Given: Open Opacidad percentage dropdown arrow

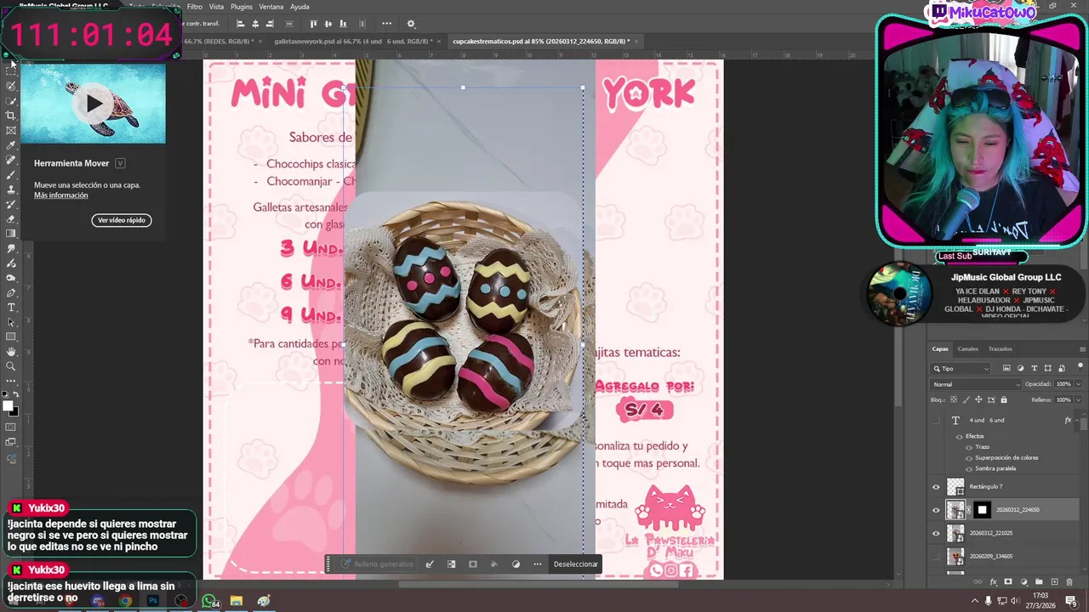Looking at the screenshot, I should point(1079,384).
